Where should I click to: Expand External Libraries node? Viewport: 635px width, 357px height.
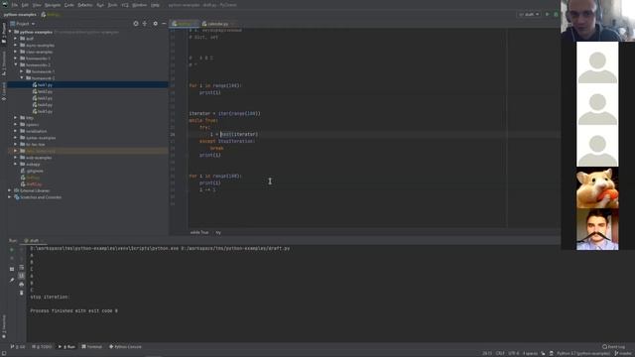coord(10,190)
